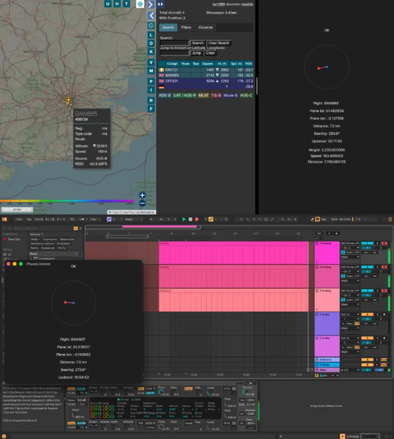Open the Ch. 3 channel dropdown
Screen dimensions: 394x439
(350, 295)
